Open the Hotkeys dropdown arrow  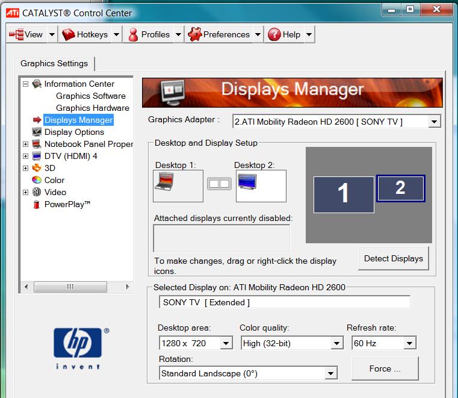click(x=117, y=34)
